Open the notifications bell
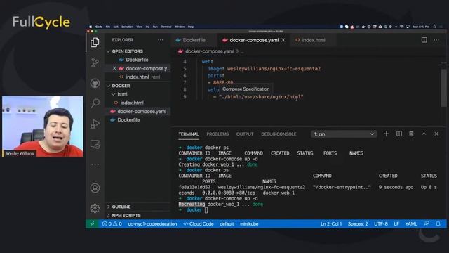This screenshot has height=253, width=449. [438, 223]
